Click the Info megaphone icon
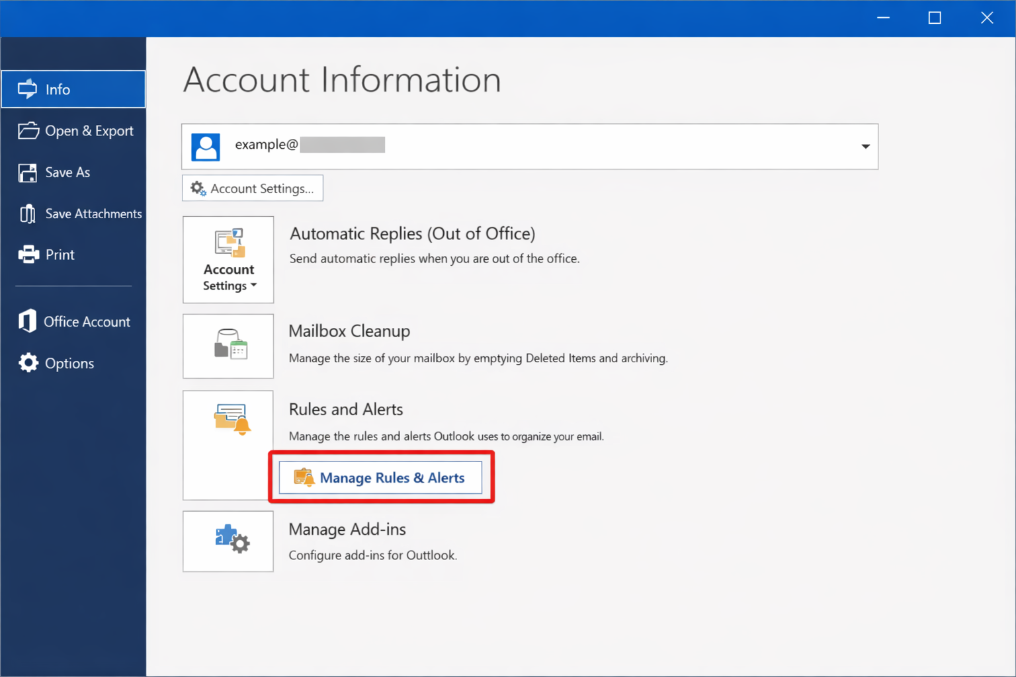 pos(27,88)
